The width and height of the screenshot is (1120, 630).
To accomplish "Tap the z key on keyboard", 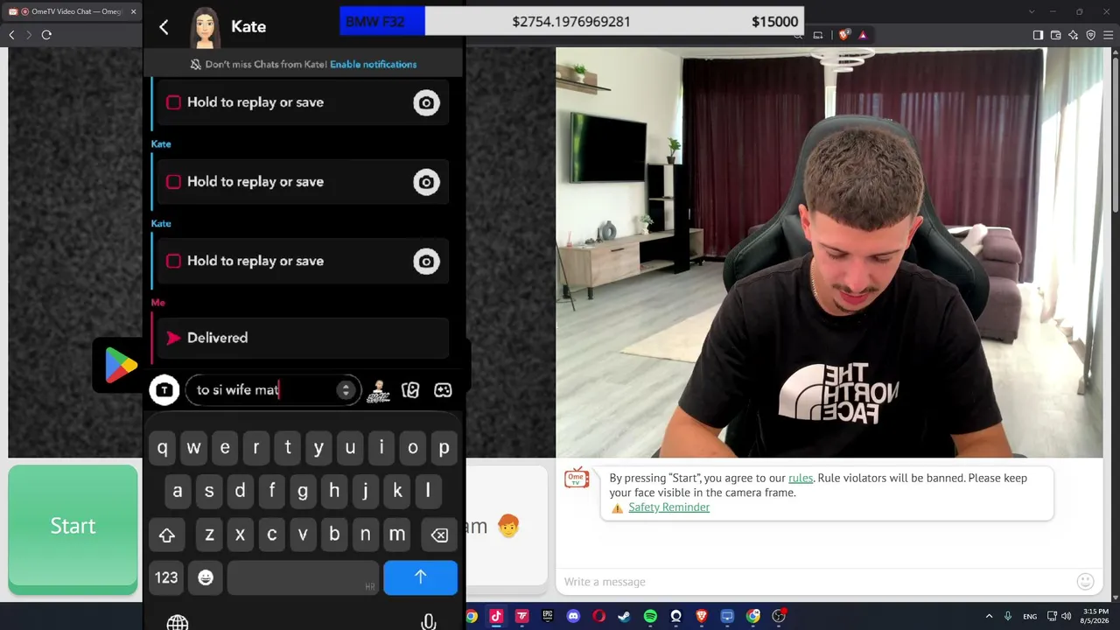I will pyautogui.click(x=209, y=535).
